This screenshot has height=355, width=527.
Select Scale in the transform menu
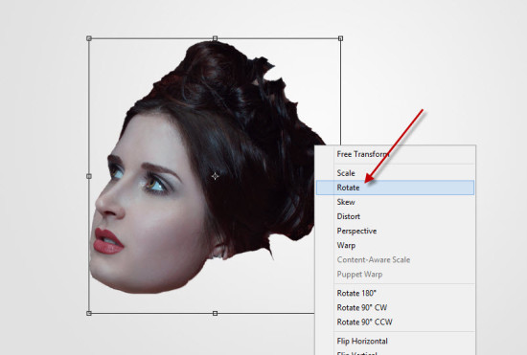pos(395,173)
